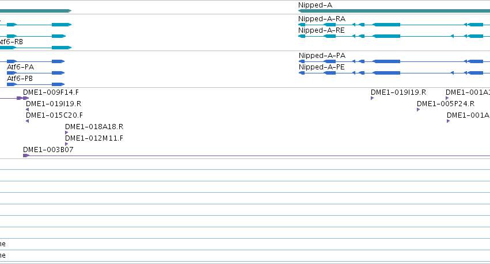Click the Atf6-PA feature label
The width and height of the screenshot is (490, 264).
(20, 67)
